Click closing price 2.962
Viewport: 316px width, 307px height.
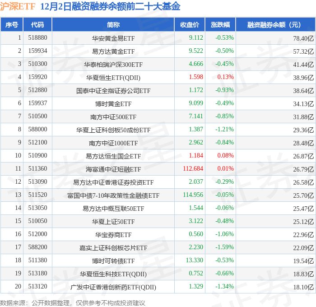click(195, 143)
